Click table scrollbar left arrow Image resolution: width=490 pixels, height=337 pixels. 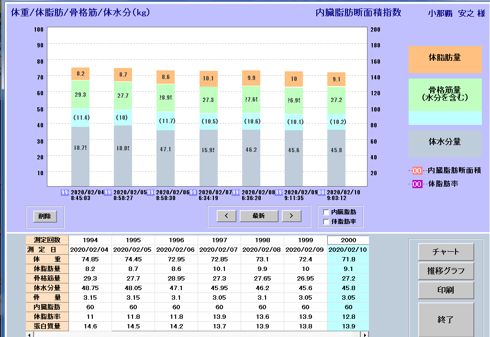pyautogui.click(x=29, y=335)
